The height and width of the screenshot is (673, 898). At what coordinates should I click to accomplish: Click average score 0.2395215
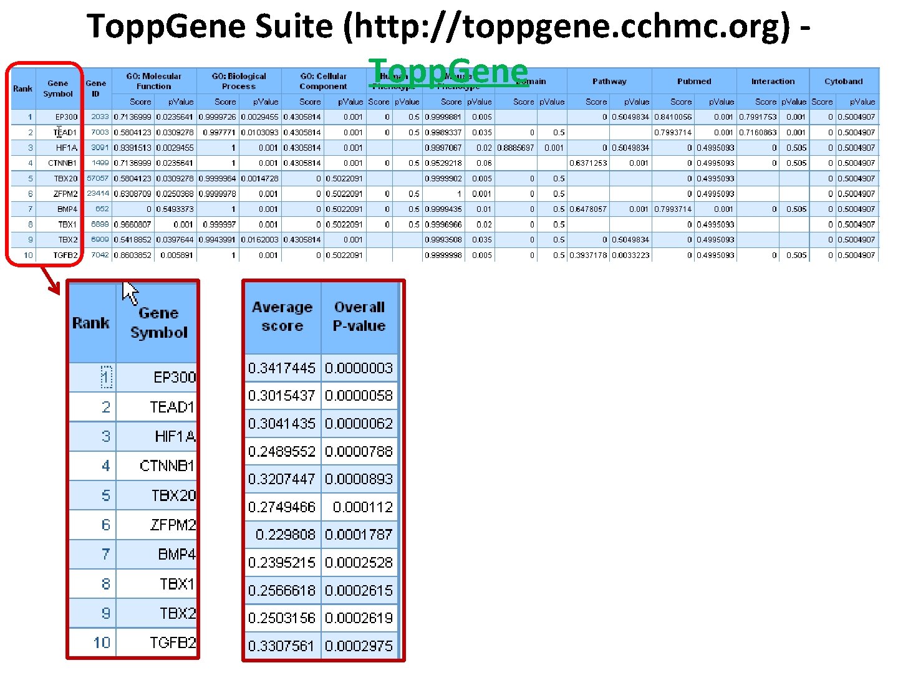point(282,563)
